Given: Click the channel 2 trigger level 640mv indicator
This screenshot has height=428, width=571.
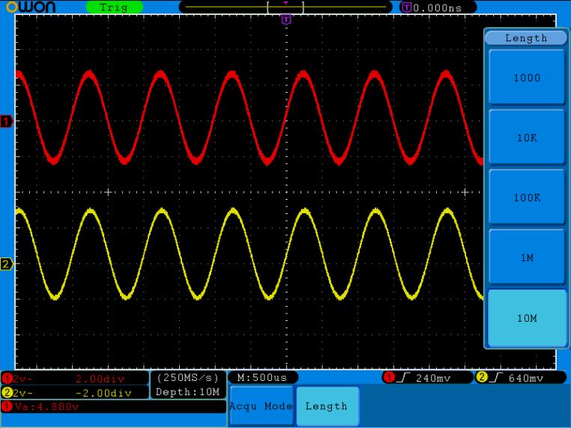Looking at the screenshot, I should (520, 378).
